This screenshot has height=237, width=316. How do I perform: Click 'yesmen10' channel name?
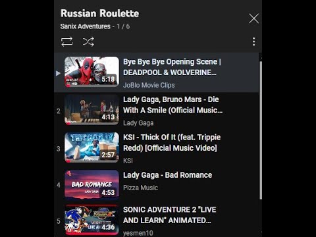coord(138,233)
